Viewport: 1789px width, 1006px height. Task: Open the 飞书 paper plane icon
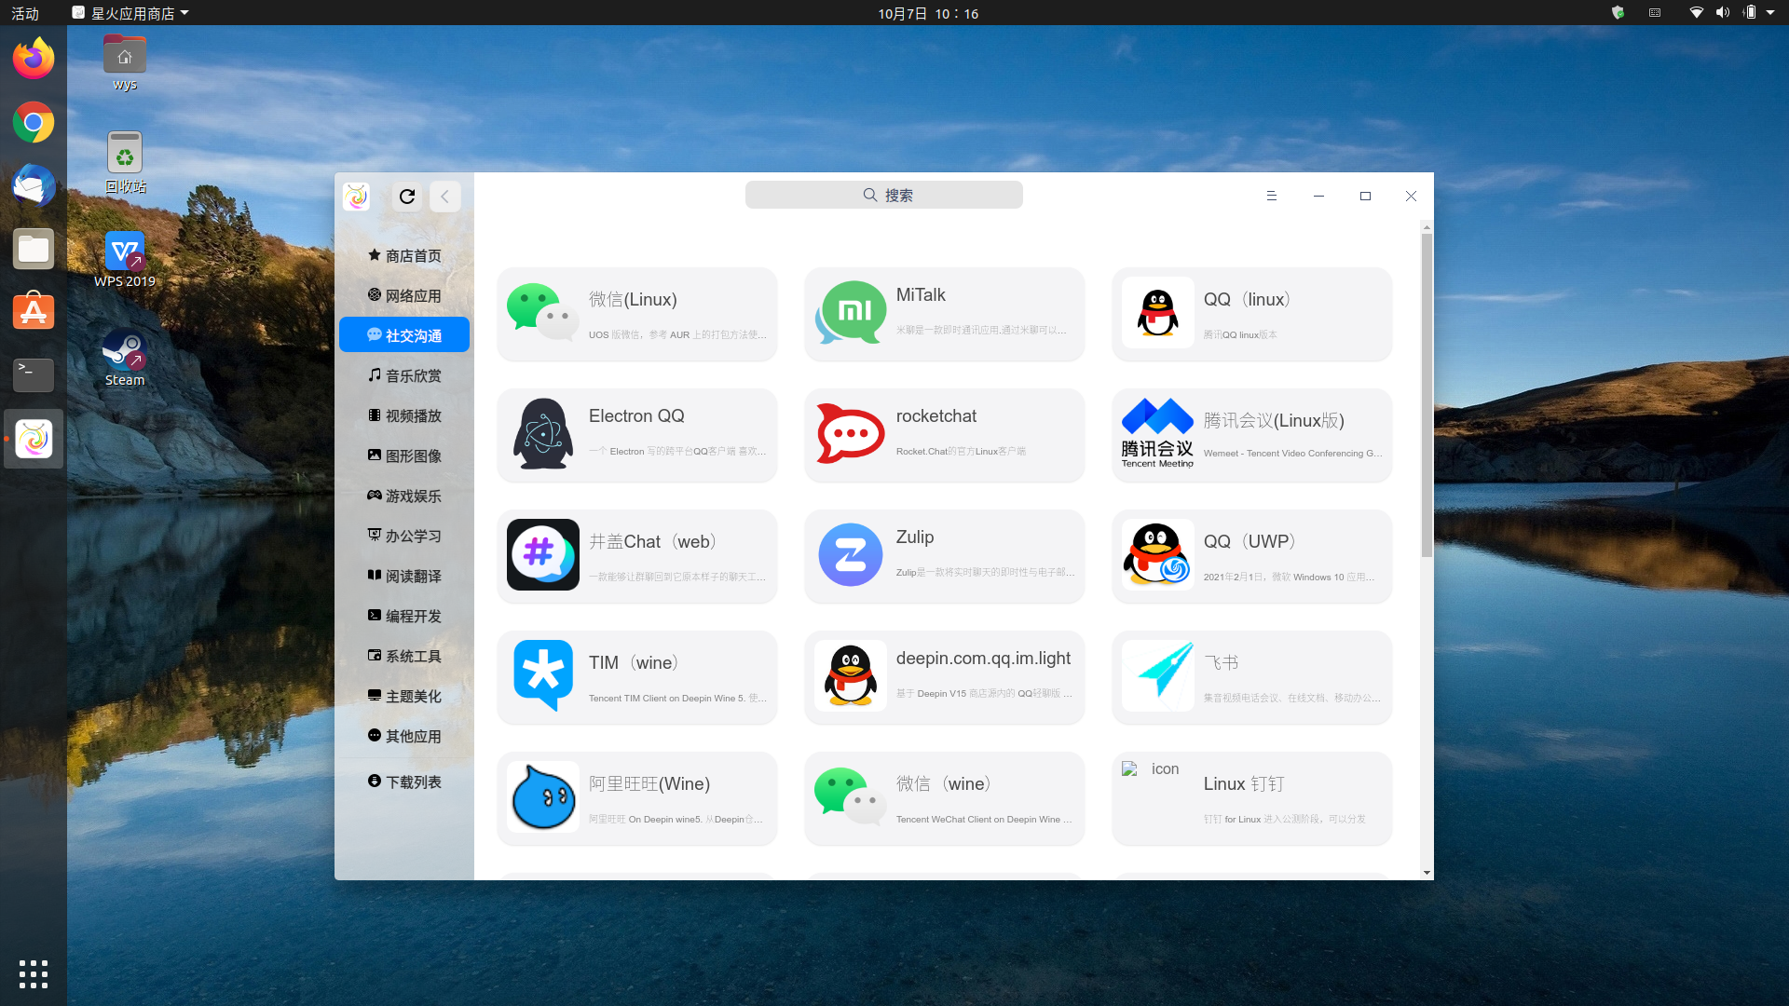pyautogui.click(x=1157, y=676)
